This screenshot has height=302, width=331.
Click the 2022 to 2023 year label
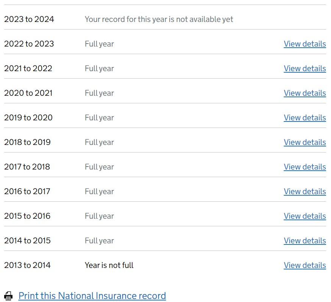coord(29,44)
